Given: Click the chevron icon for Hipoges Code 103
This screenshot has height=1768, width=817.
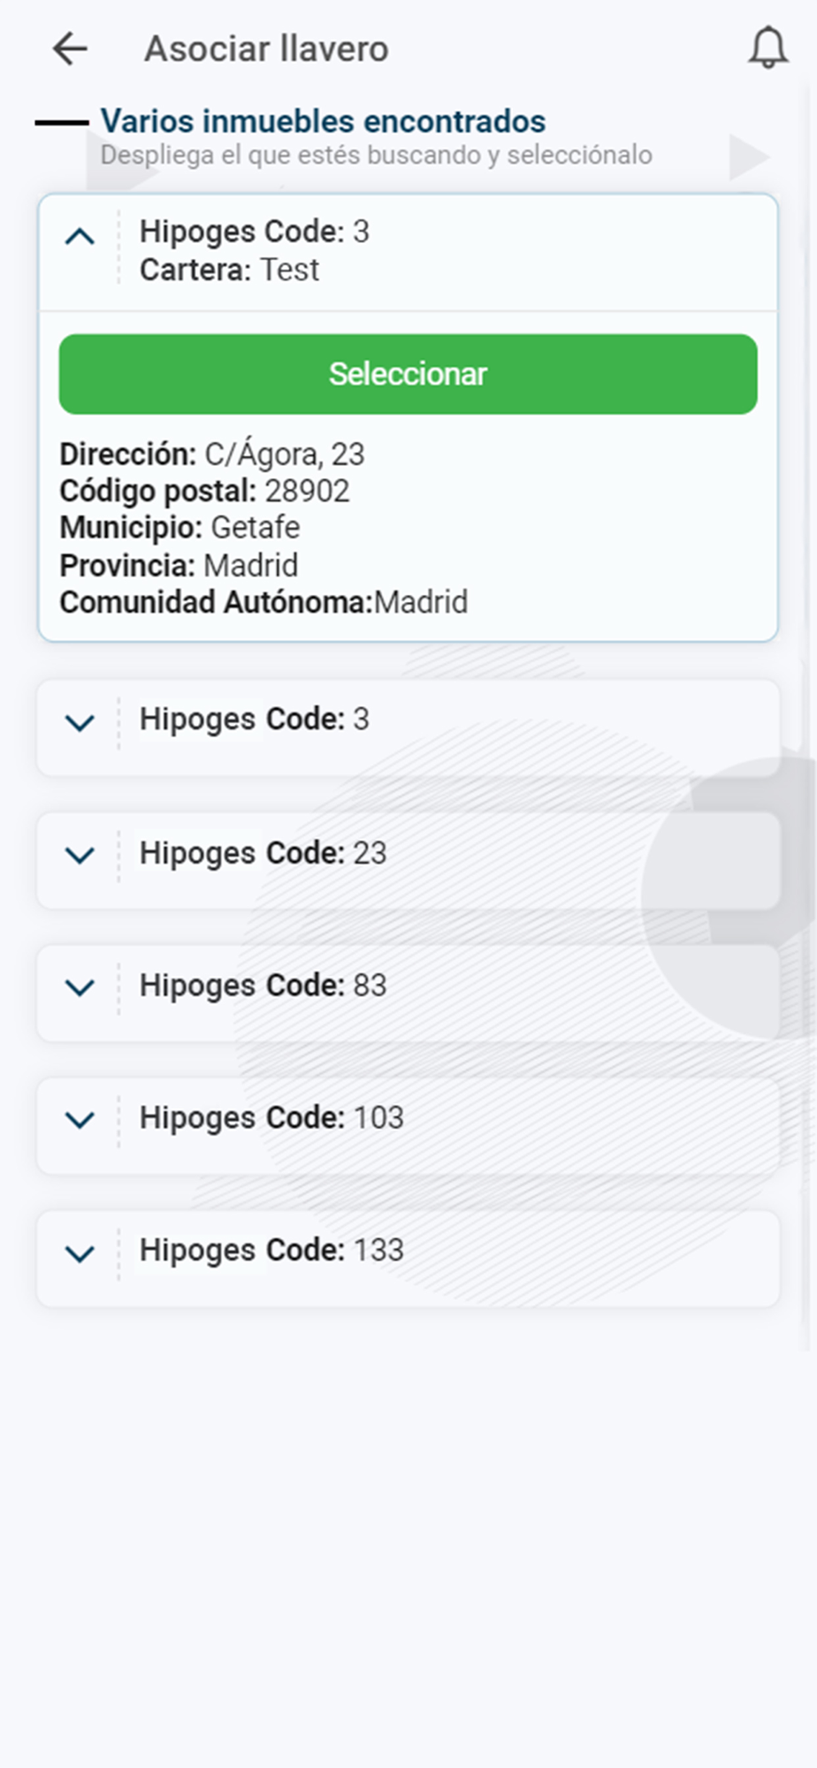Looking at the screenshot, I should 80,1120.
